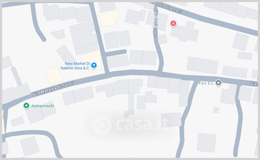Click the building beside the red pin

click(185, 32)
